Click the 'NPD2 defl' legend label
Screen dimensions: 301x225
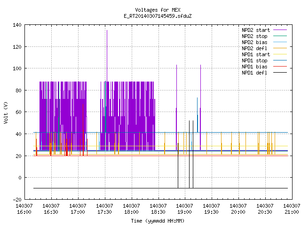(254, 48)
